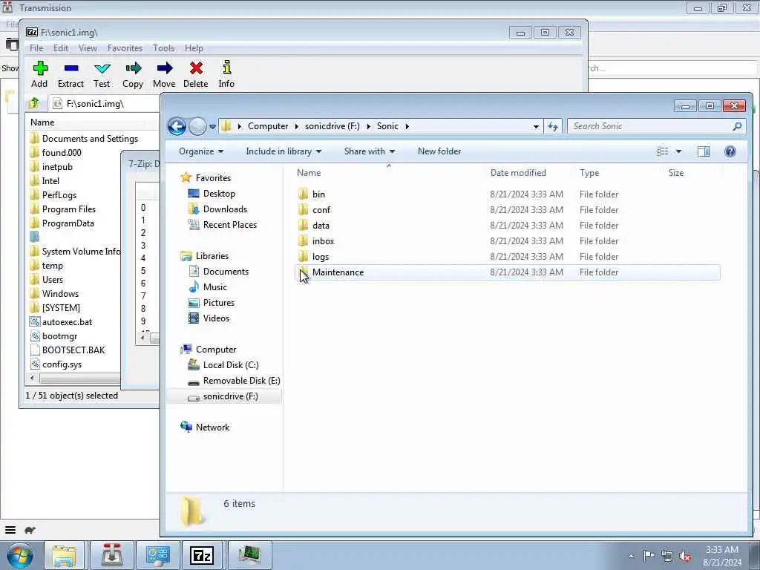
Task: Click the 7-Zip up-one-level folder icon
Action: tap(34, 103)
